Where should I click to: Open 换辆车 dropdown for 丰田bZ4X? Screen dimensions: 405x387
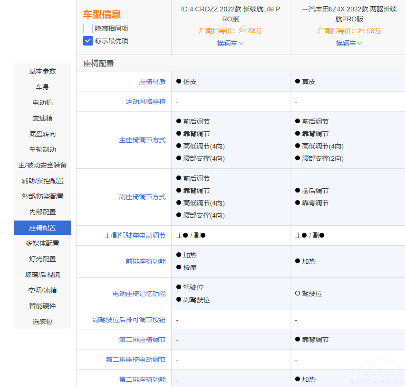click(x=349, y=43)
